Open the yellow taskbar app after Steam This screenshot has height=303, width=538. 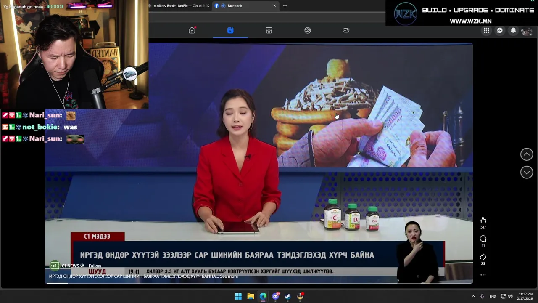click(x=300, y=296)
